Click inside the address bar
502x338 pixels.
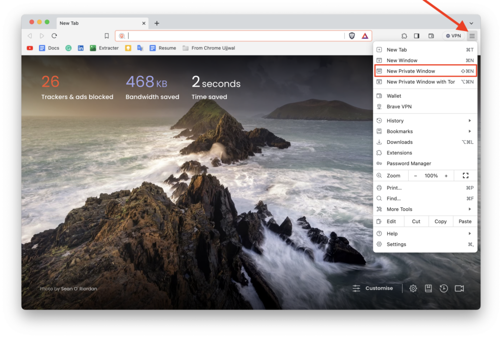click(x=226, y=36)
